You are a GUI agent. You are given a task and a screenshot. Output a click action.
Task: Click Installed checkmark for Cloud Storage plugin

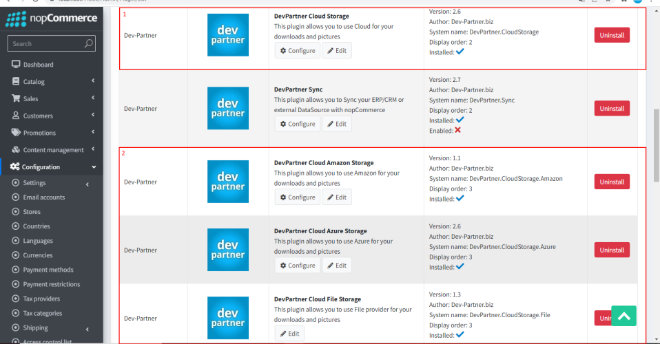[460, 52]
